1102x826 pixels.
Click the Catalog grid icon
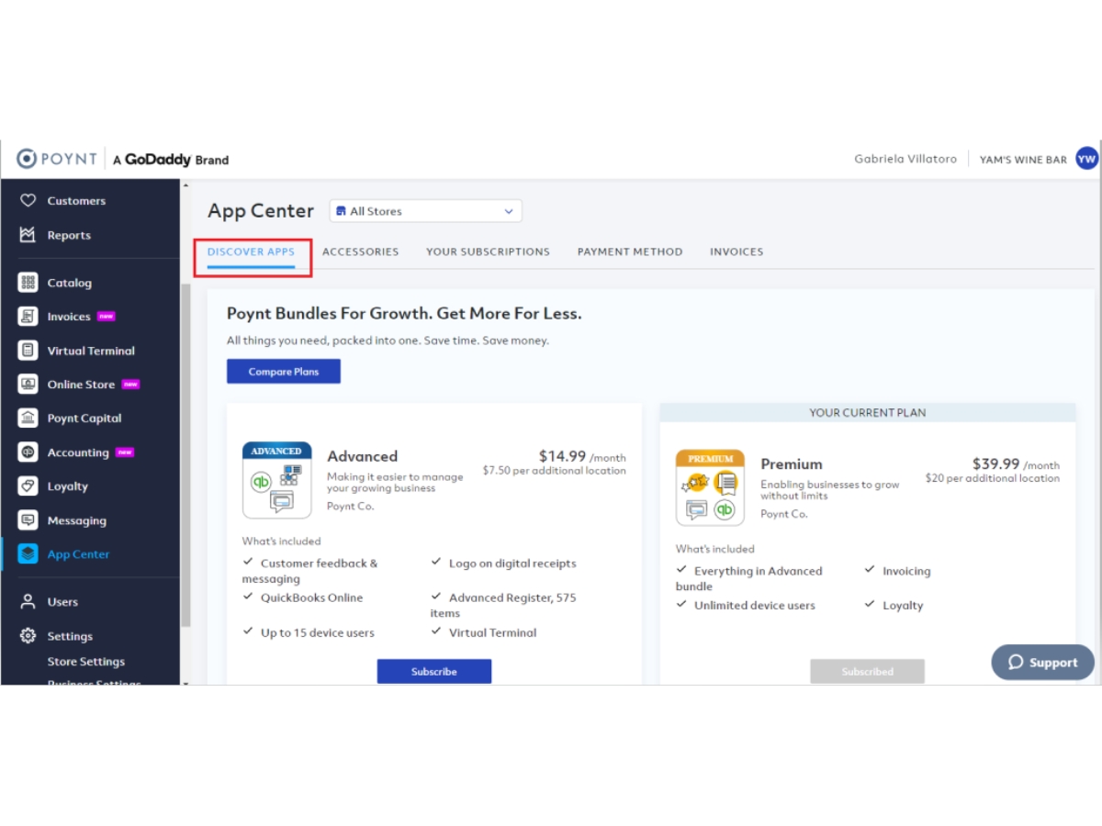[x=28, y=283]
